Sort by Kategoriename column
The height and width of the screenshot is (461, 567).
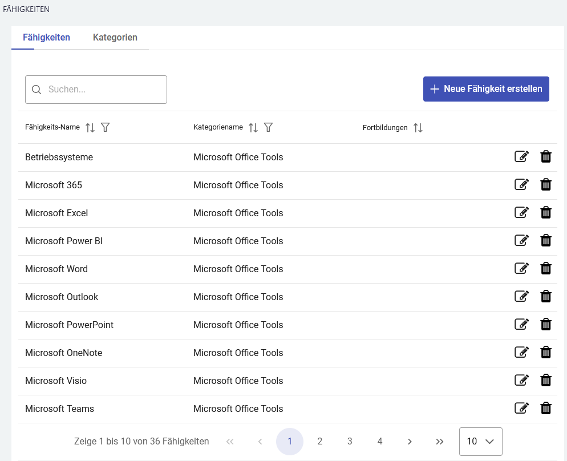pos(253,128)
